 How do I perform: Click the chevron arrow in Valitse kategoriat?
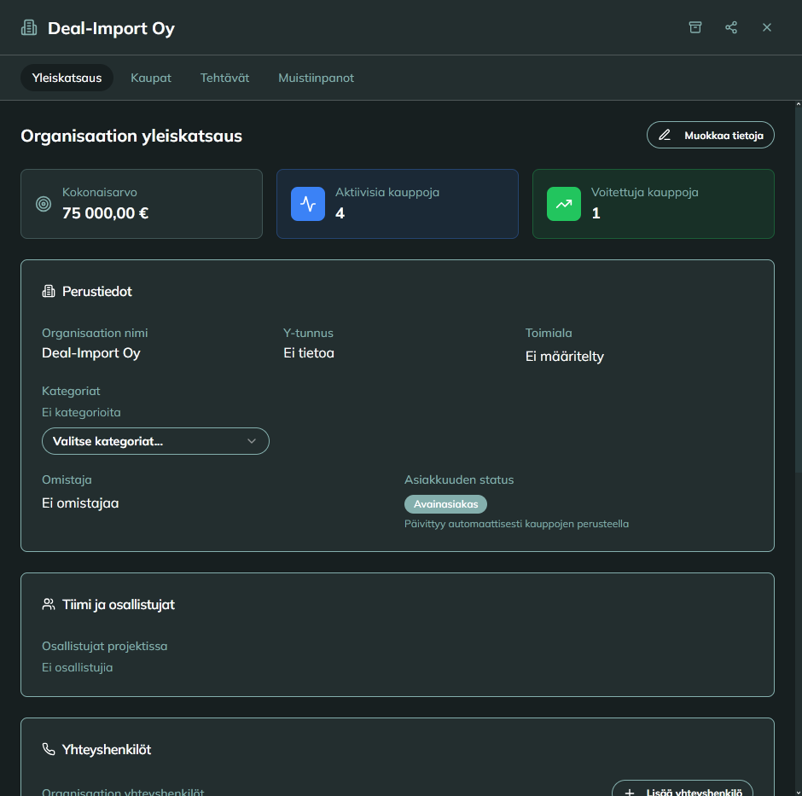(252, 441)
